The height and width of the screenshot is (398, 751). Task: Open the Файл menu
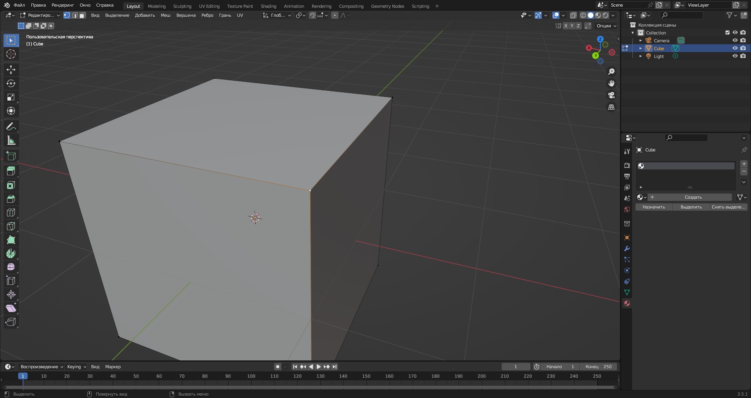[x=19, y=5]
